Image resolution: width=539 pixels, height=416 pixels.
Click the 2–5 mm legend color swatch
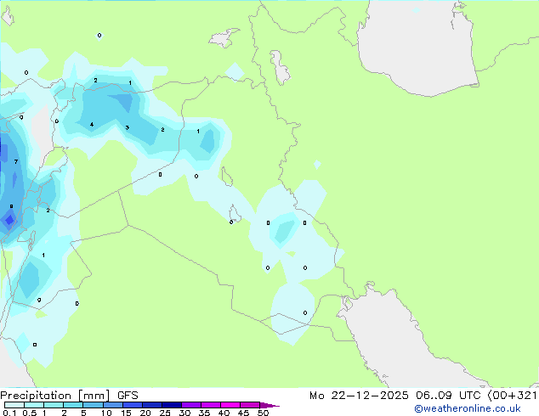(x=73, y=405)
